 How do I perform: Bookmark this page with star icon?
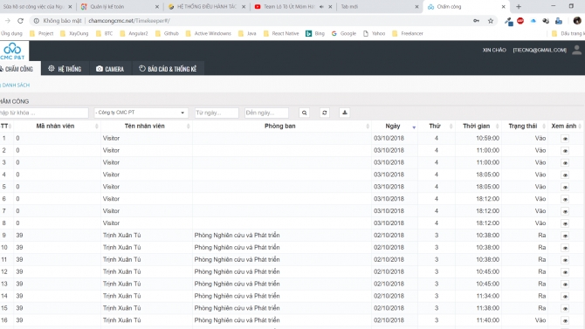tap(490, 21)
